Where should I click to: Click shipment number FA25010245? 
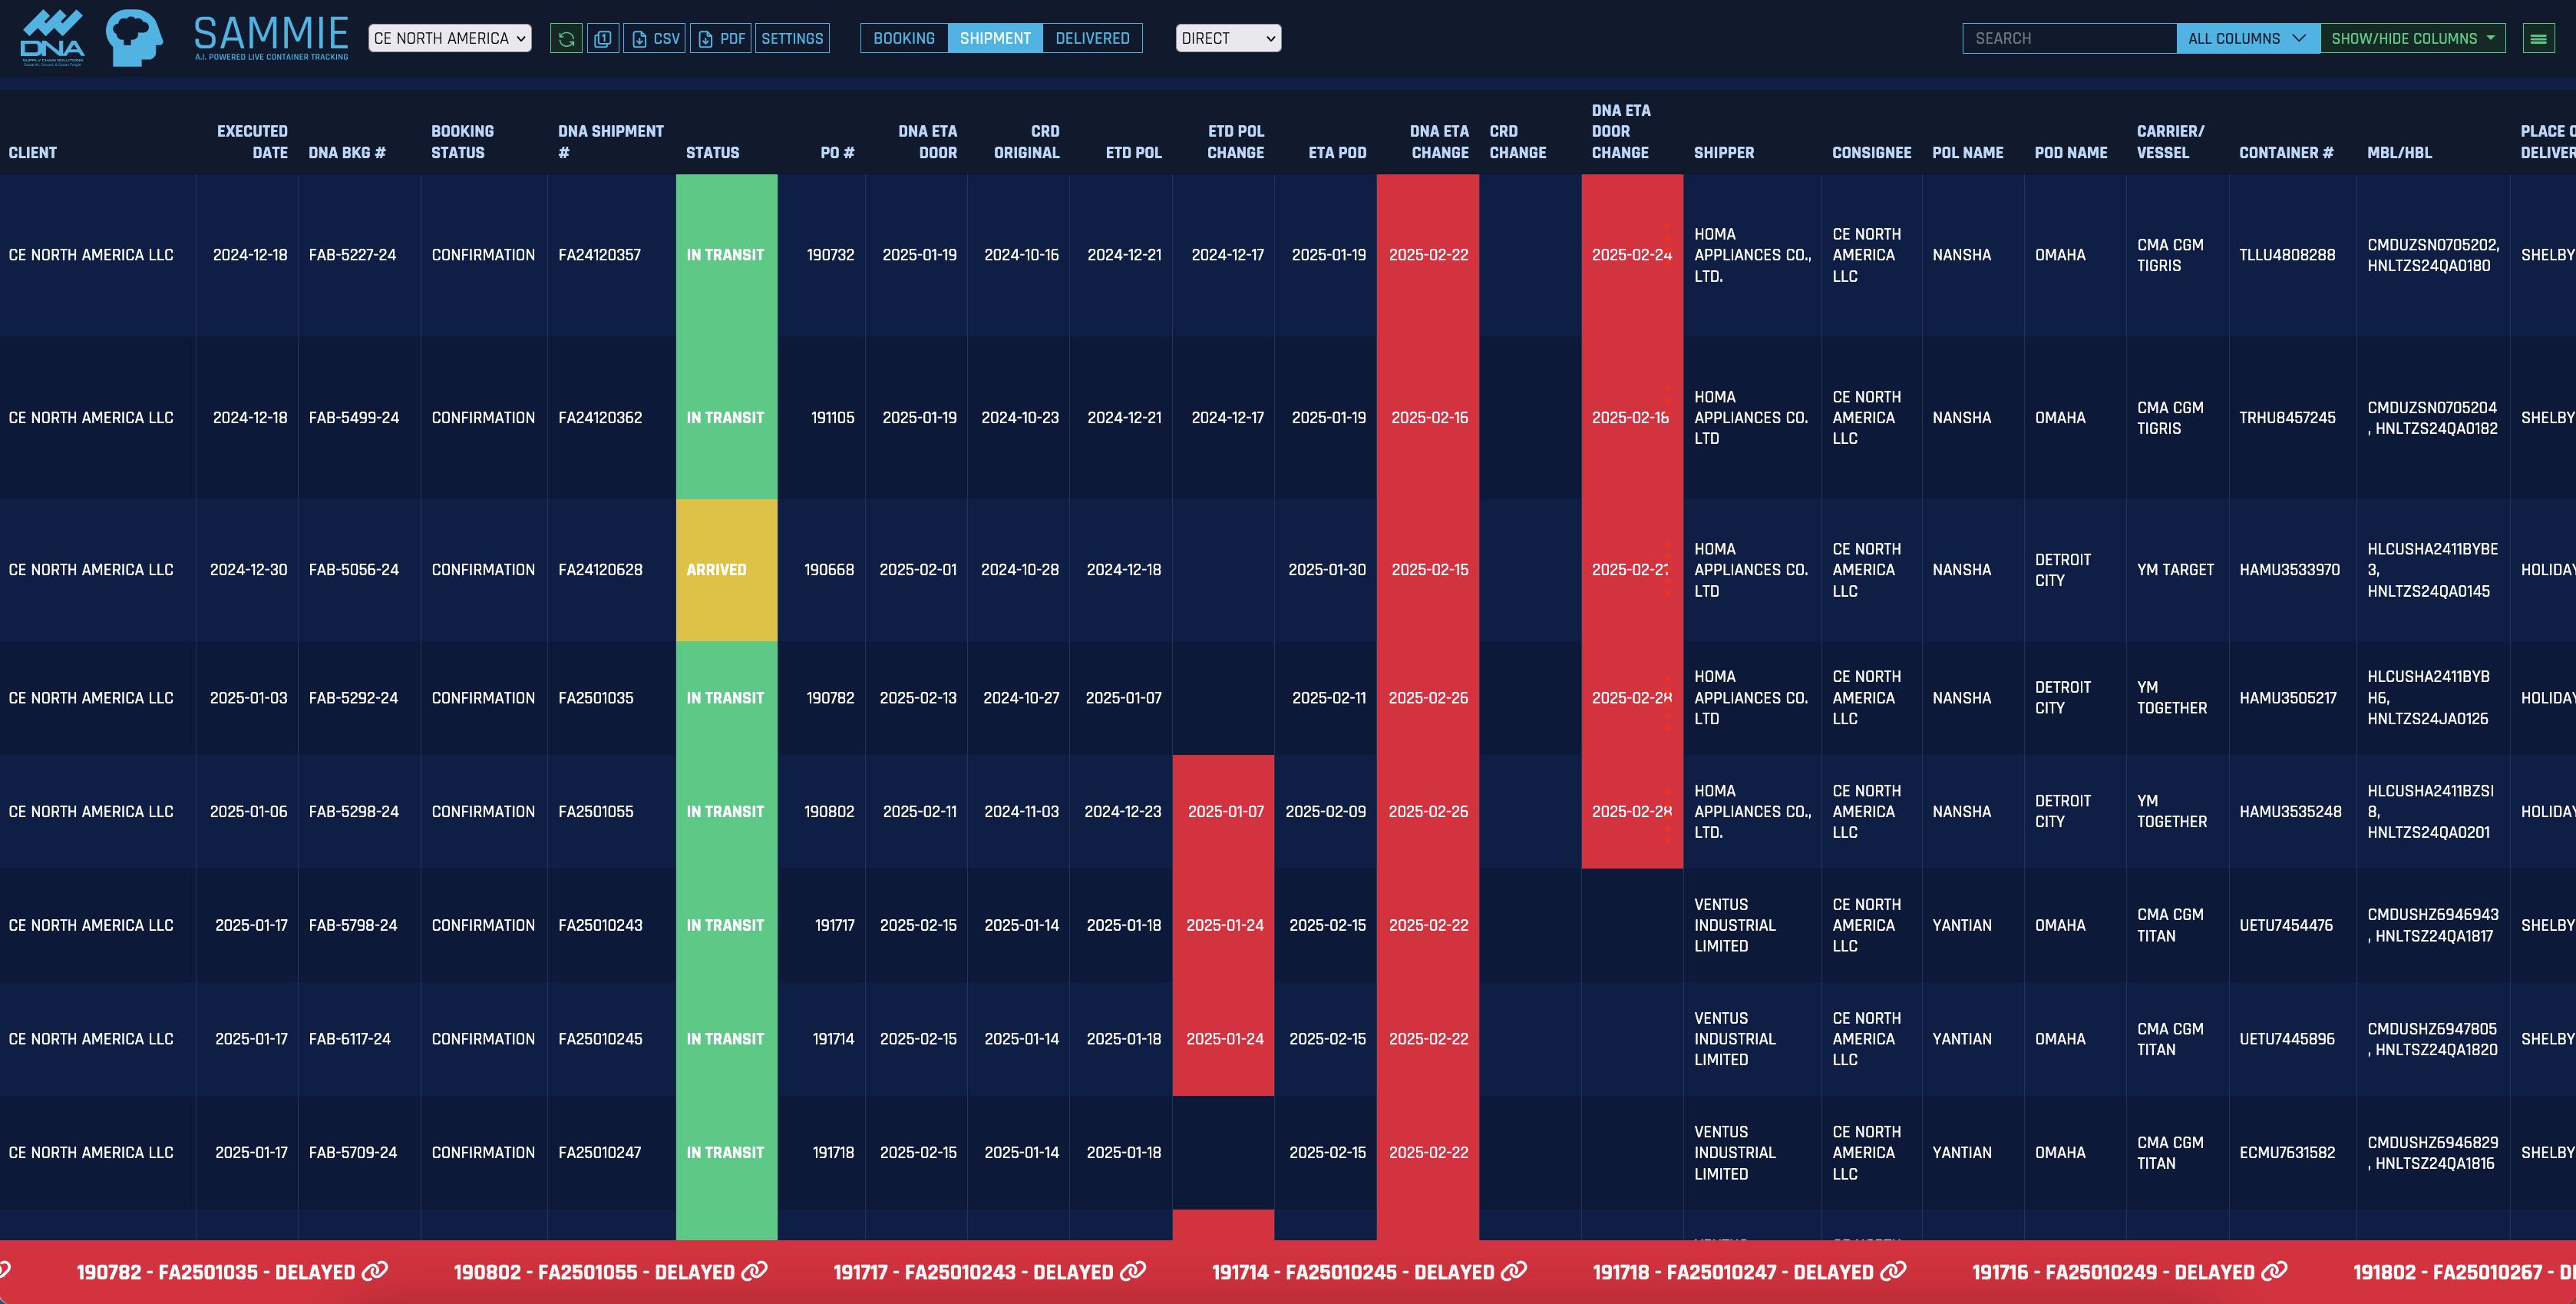click(600, 1039)
